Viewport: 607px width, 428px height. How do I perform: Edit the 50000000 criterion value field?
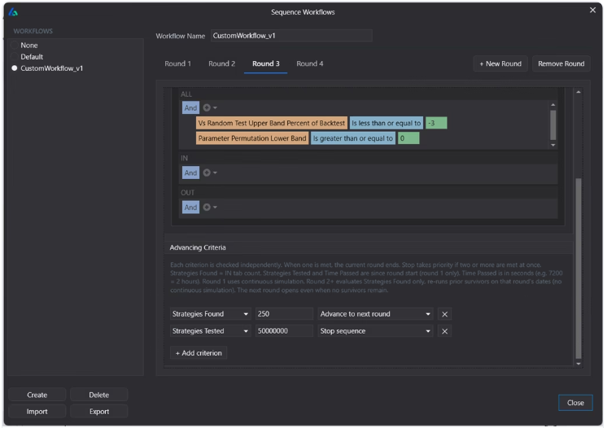click(x=284, y=331)
